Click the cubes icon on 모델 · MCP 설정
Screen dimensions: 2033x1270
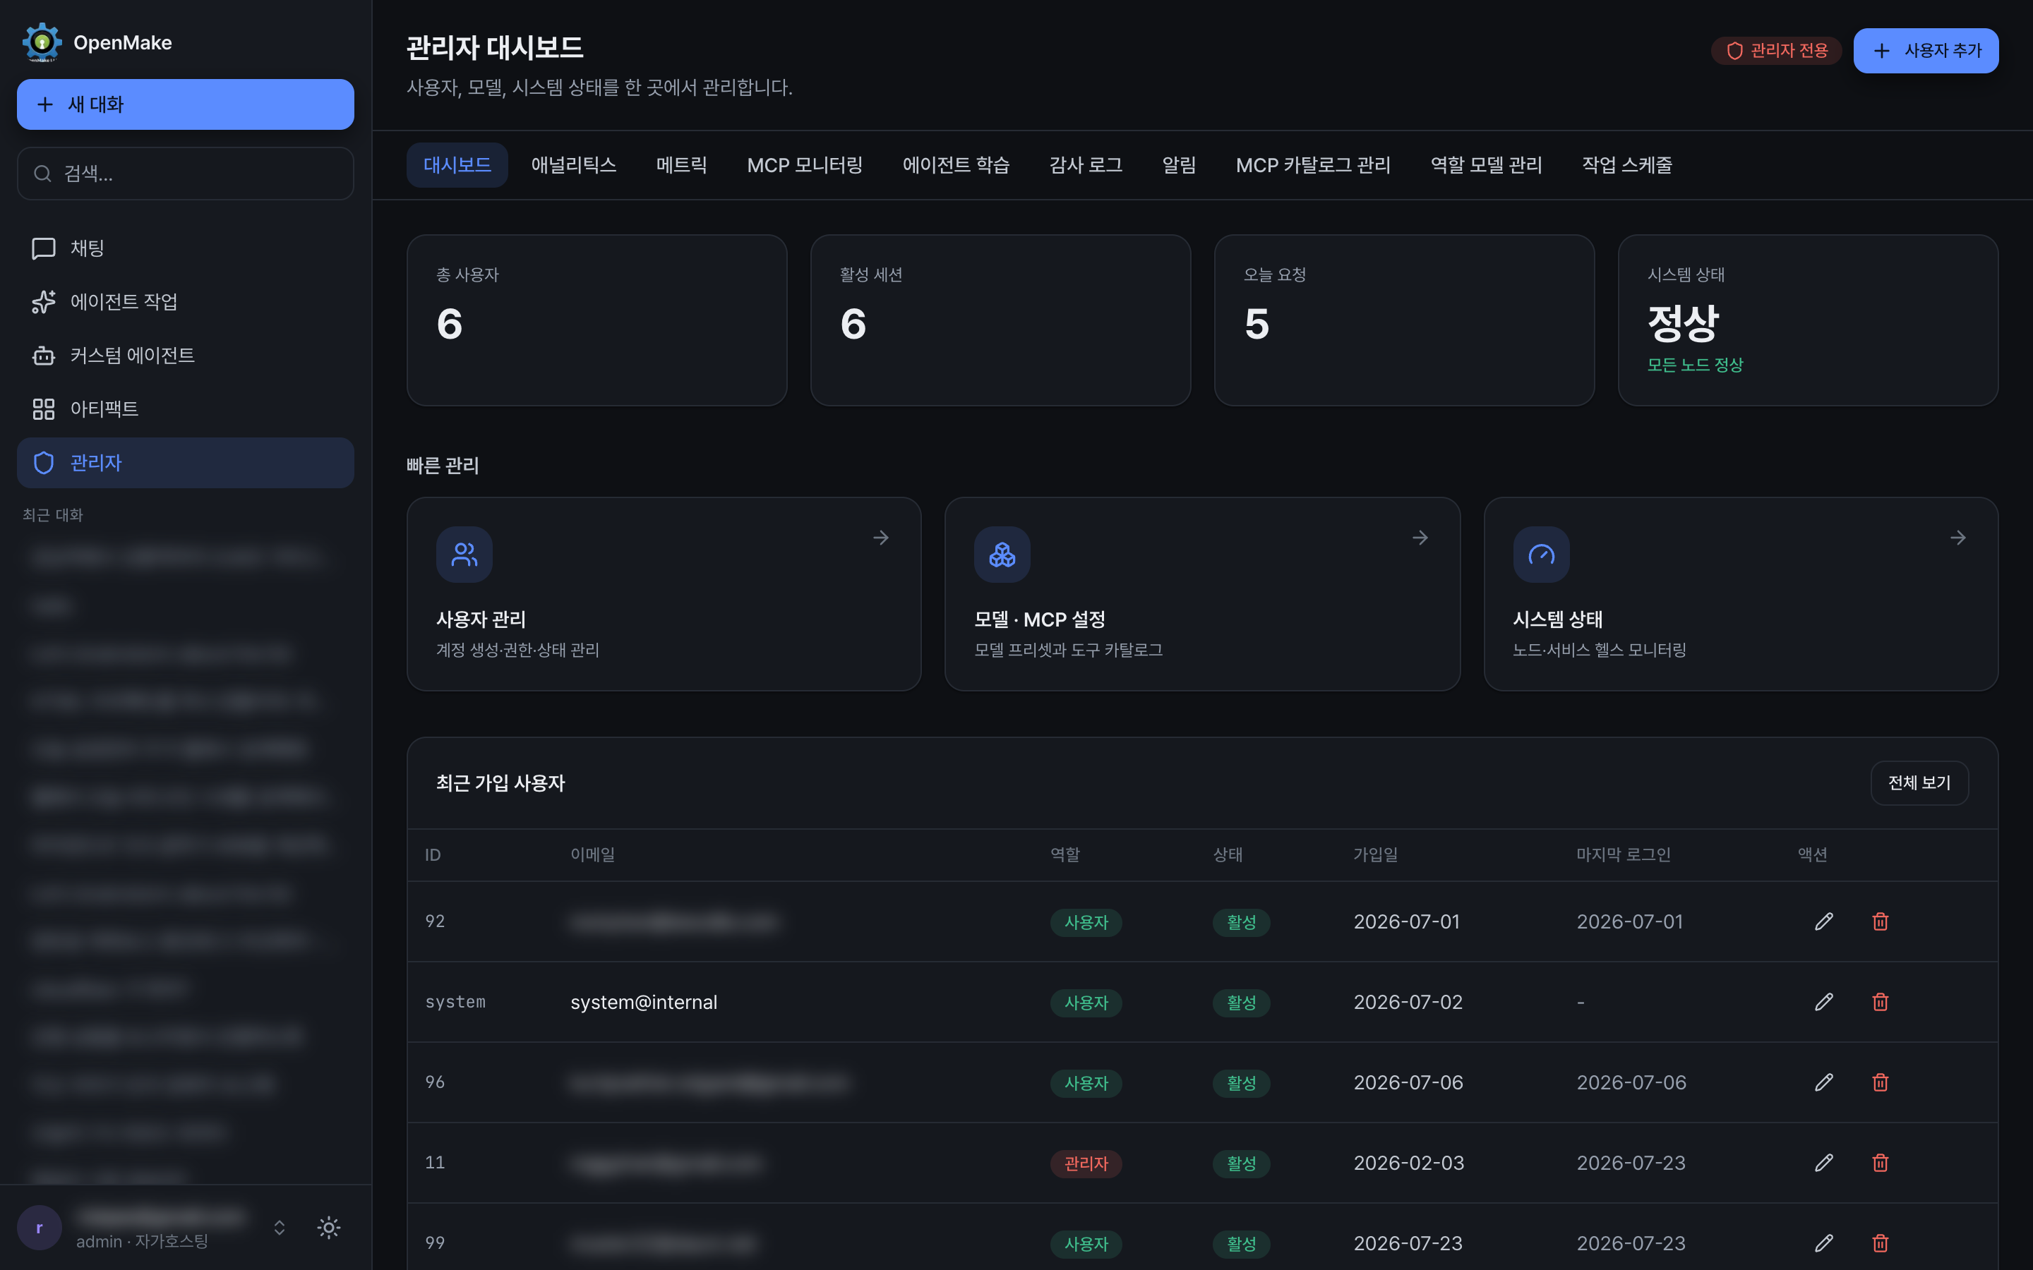click(x=1002, y=555)
